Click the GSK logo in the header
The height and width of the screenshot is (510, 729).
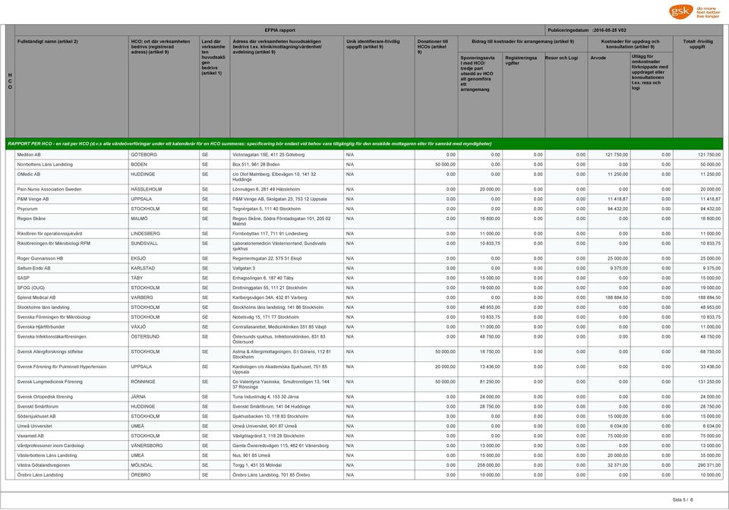(x=694, y=11)
